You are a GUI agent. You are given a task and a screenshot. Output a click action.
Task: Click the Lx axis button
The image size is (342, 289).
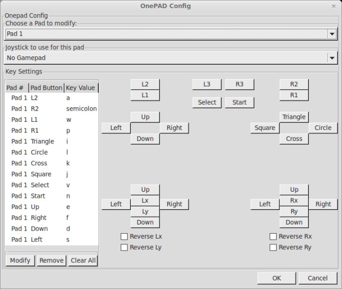(145, 200)
